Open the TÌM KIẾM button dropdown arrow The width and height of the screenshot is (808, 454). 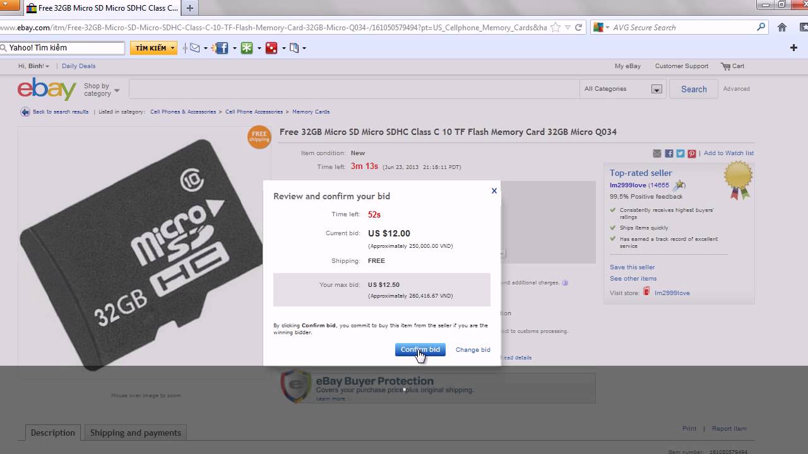(173, 48)
